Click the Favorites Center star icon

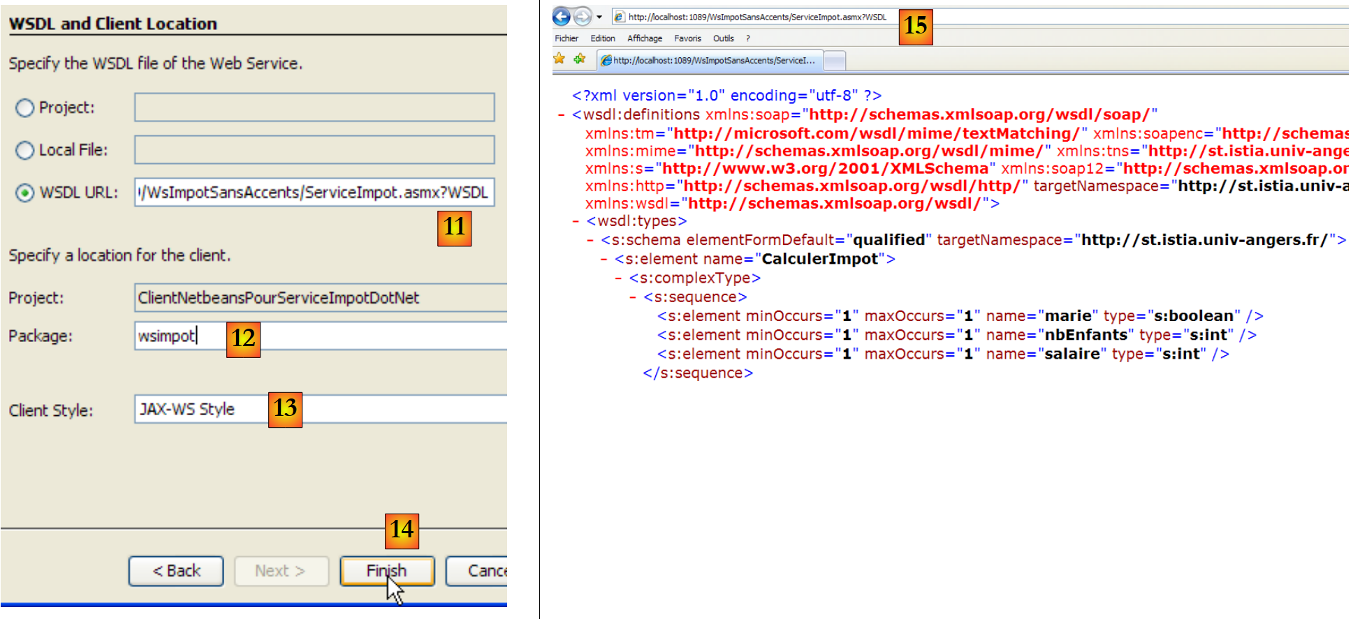[560, 59]
